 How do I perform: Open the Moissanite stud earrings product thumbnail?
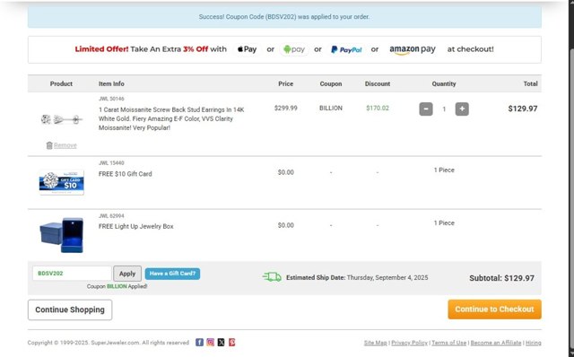tap(61, 119)
